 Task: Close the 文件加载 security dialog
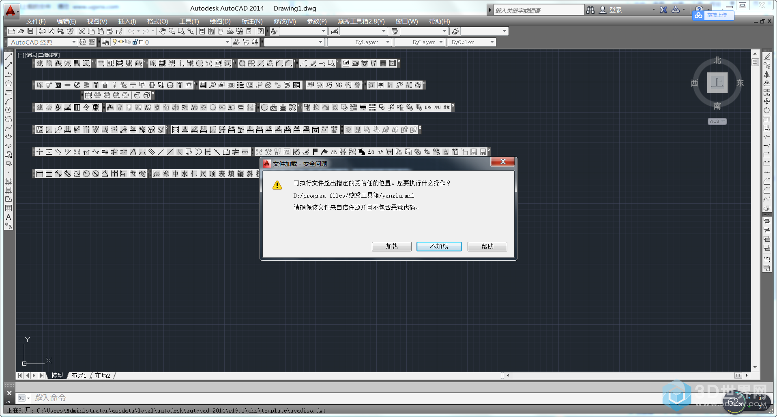[x=503, y=162]
